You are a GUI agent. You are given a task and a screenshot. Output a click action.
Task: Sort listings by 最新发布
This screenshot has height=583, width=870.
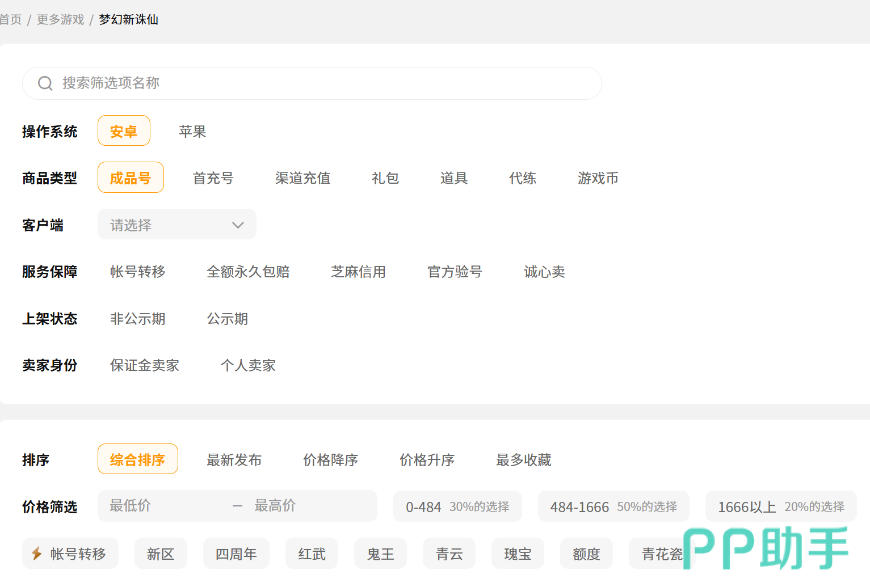coord(234,460)
